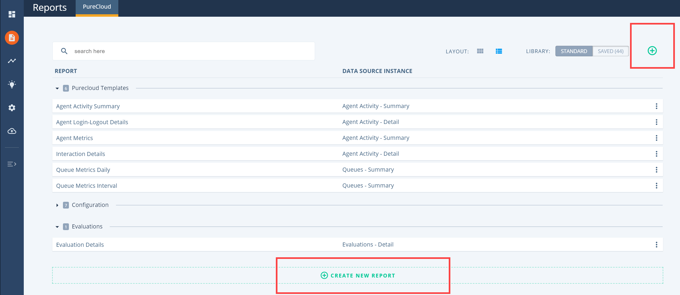Viewport: 680px width, 295px height.
Task: Click the CREATE NEW REPORT button
Action: tap(358, 275)
